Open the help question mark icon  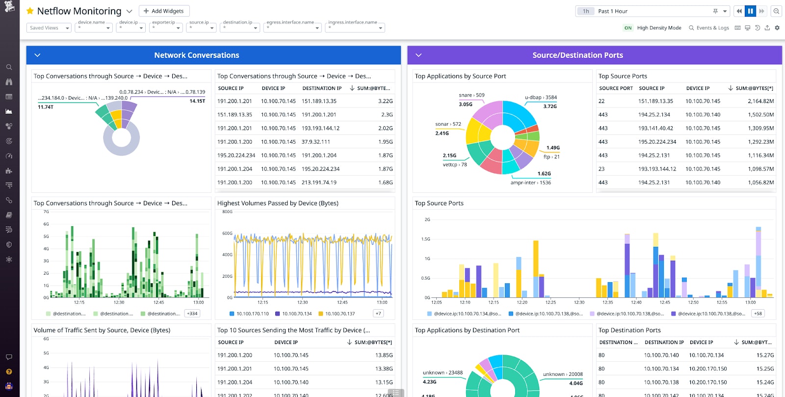point(9,371)
